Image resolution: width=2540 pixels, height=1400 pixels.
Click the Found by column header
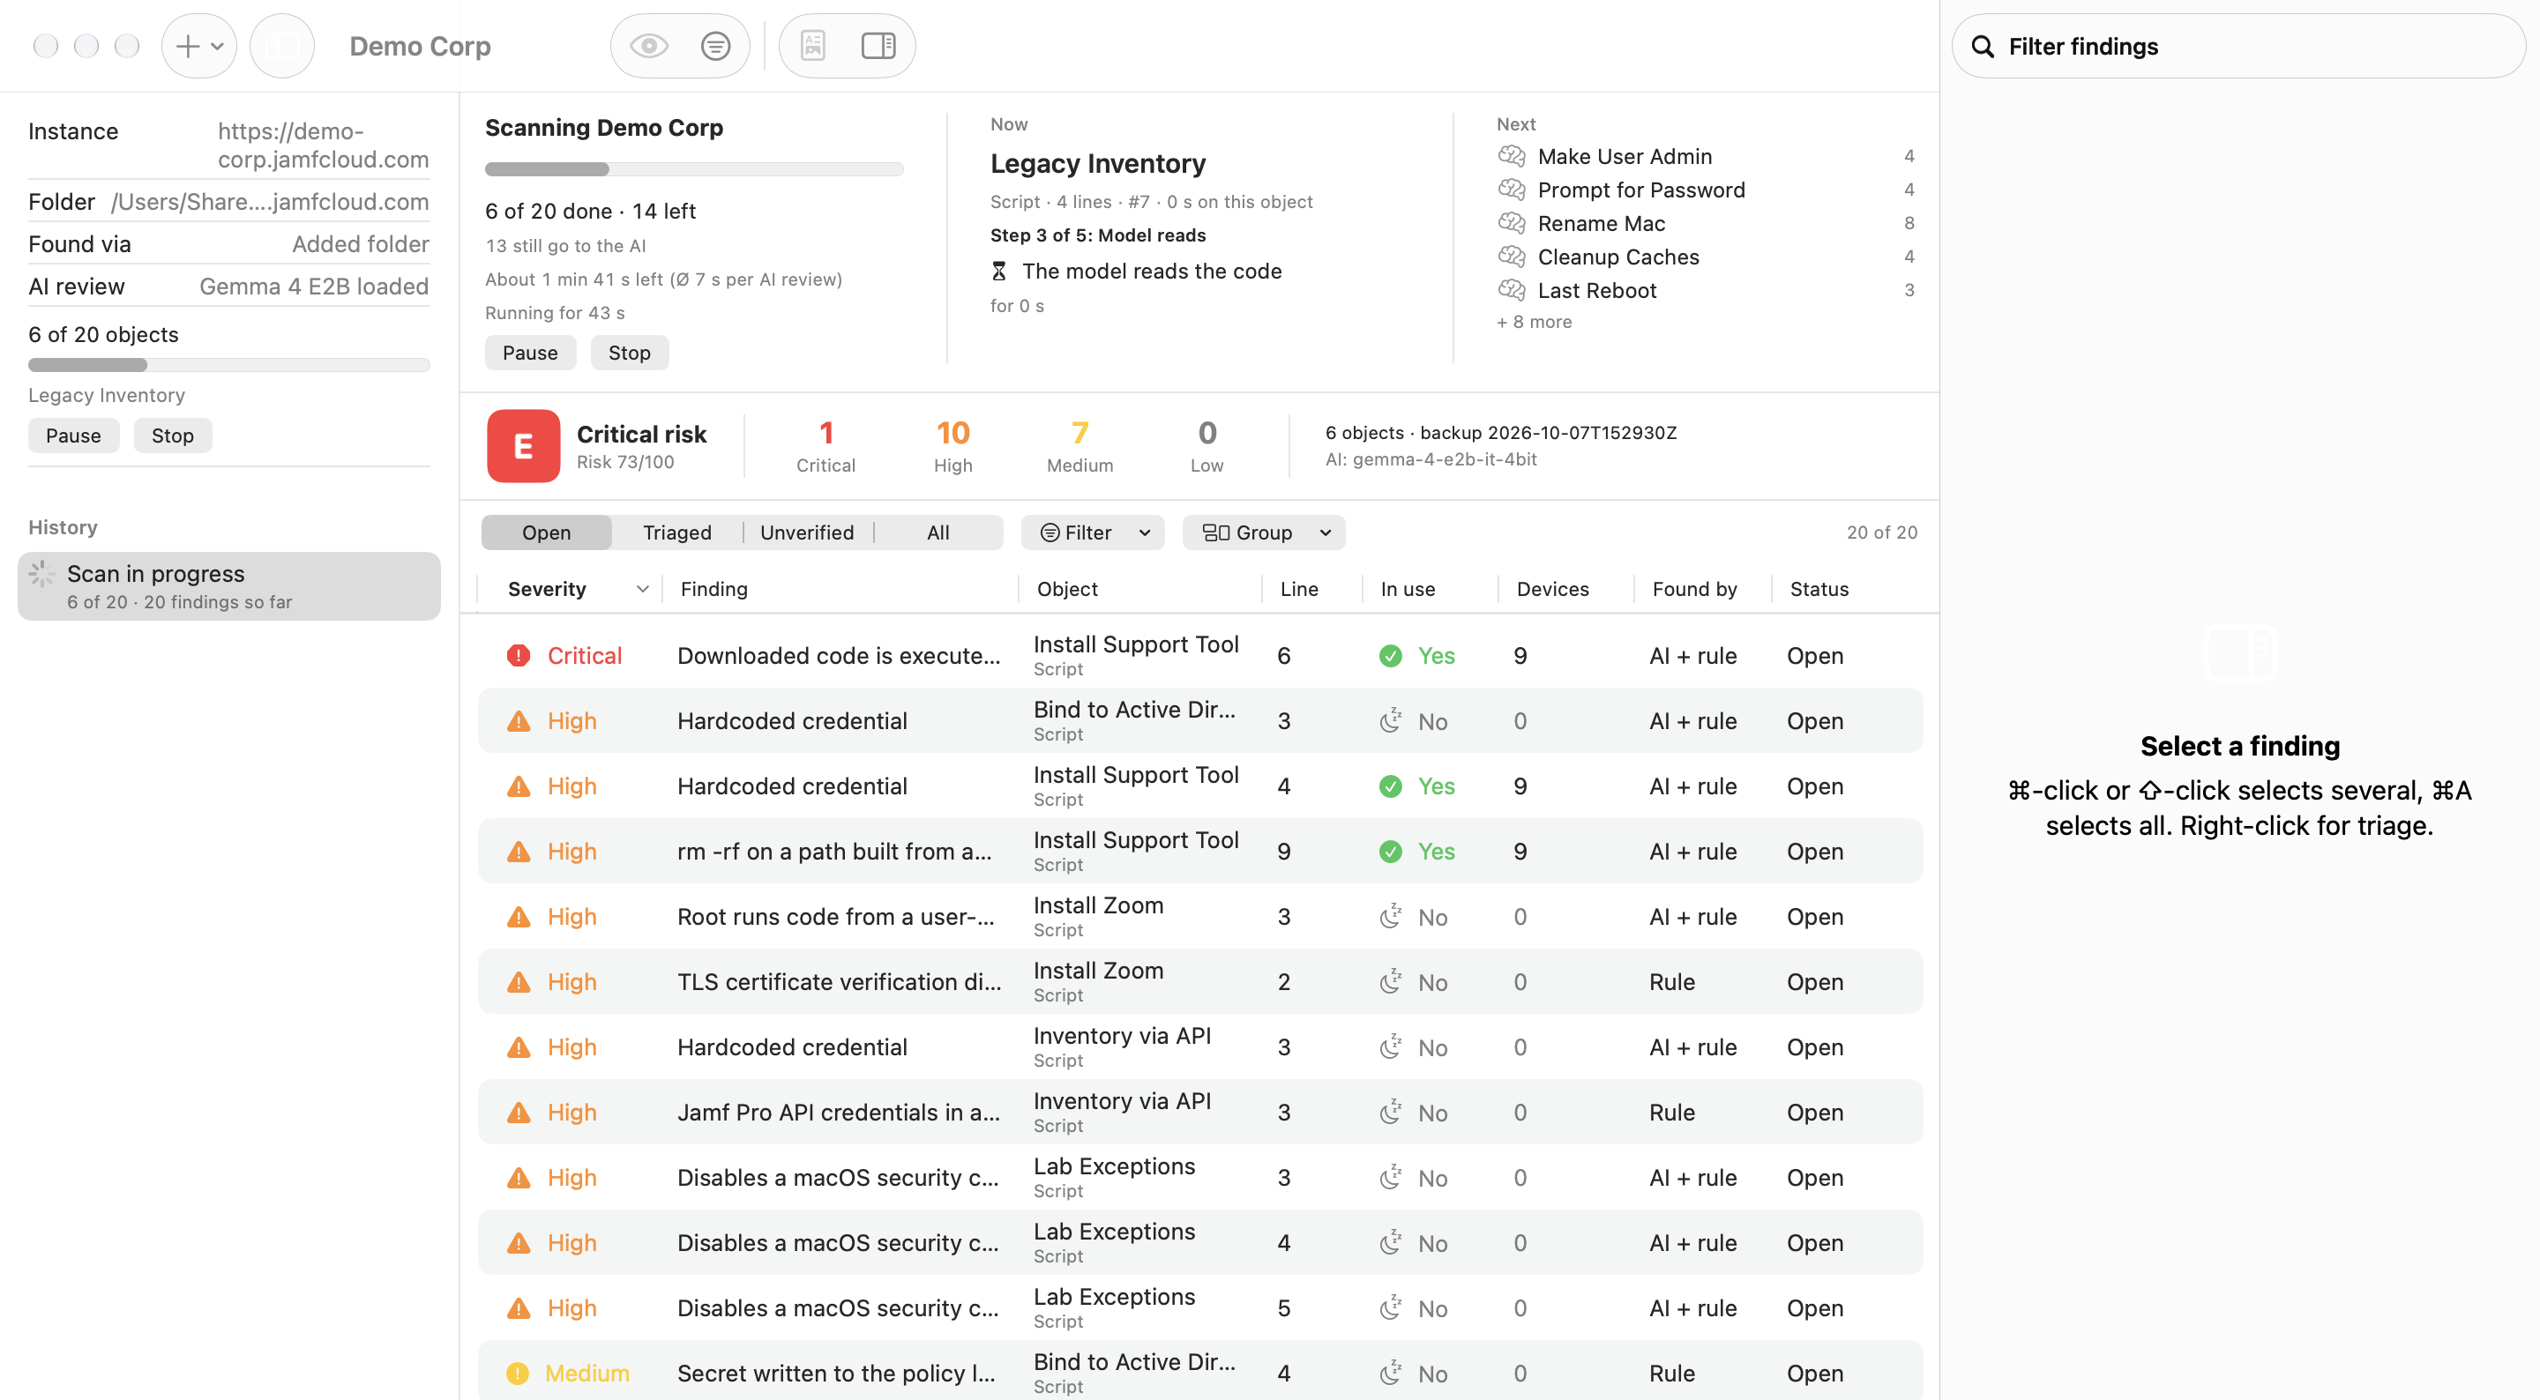coord(1694,589)
